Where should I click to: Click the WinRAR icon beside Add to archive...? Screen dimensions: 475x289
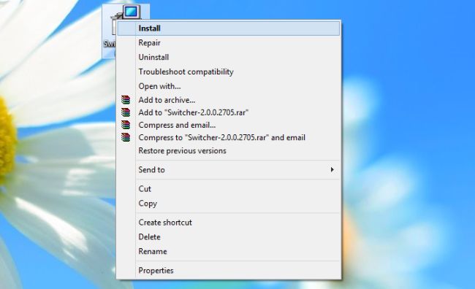tap(126, 100)
